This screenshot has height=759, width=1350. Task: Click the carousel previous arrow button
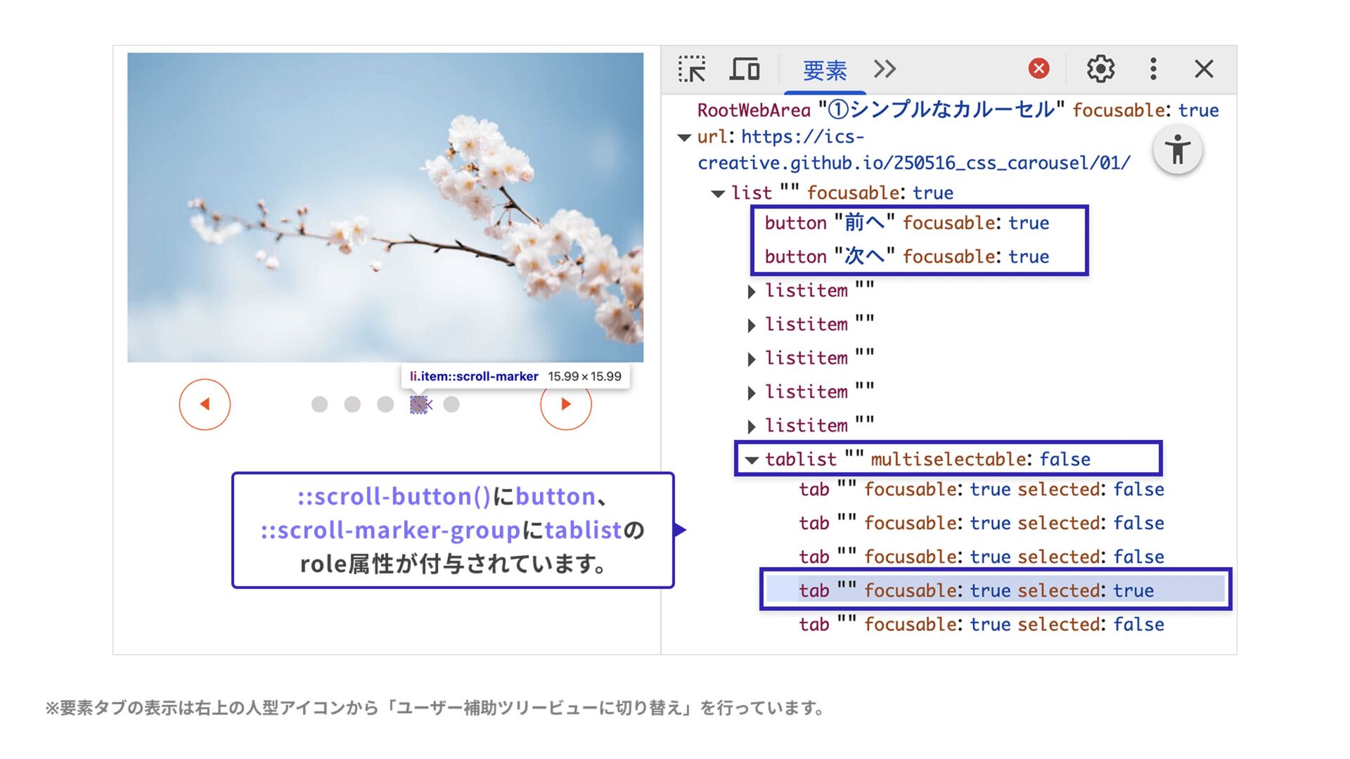[205, 404]
